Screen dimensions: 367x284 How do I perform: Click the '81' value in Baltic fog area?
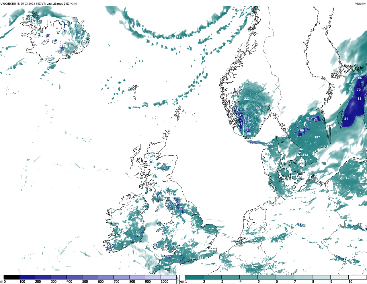click(346, 119)
